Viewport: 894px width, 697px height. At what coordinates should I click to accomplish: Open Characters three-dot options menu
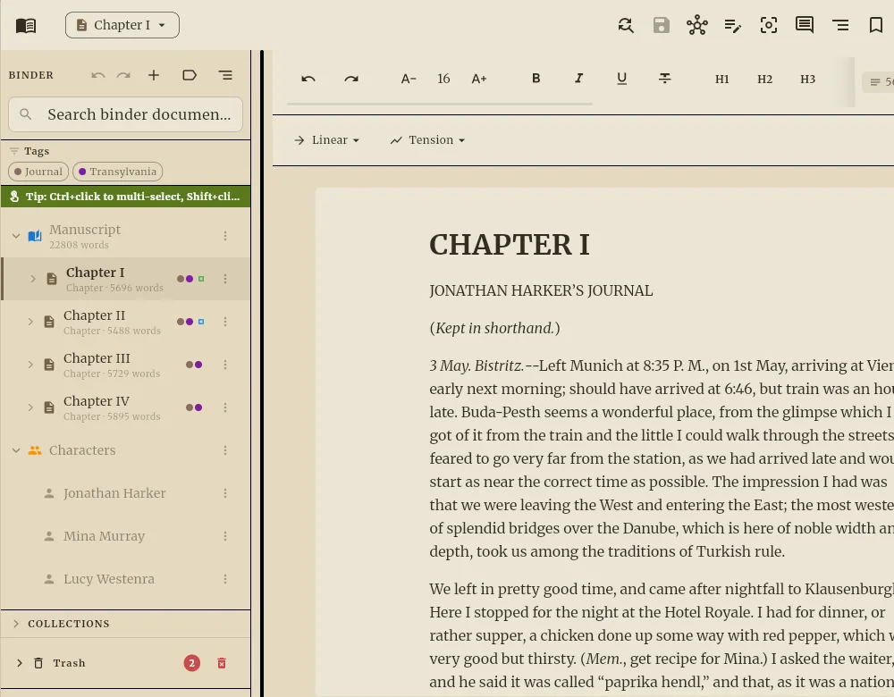click(225, 450)
